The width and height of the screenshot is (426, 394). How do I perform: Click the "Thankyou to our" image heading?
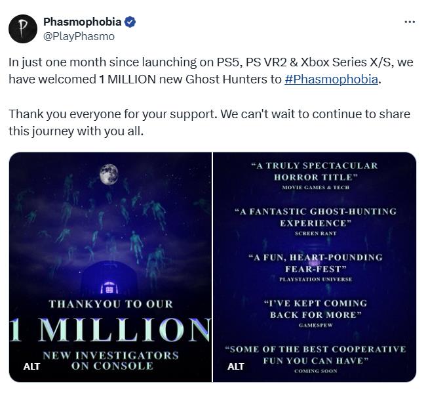111,304
